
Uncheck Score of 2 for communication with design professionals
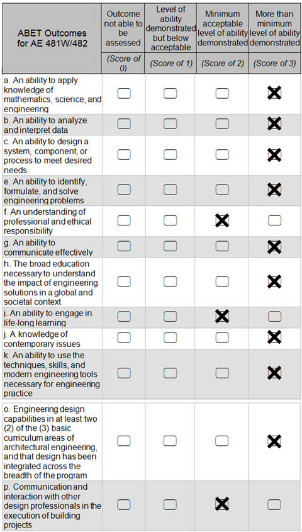(222, 504)
